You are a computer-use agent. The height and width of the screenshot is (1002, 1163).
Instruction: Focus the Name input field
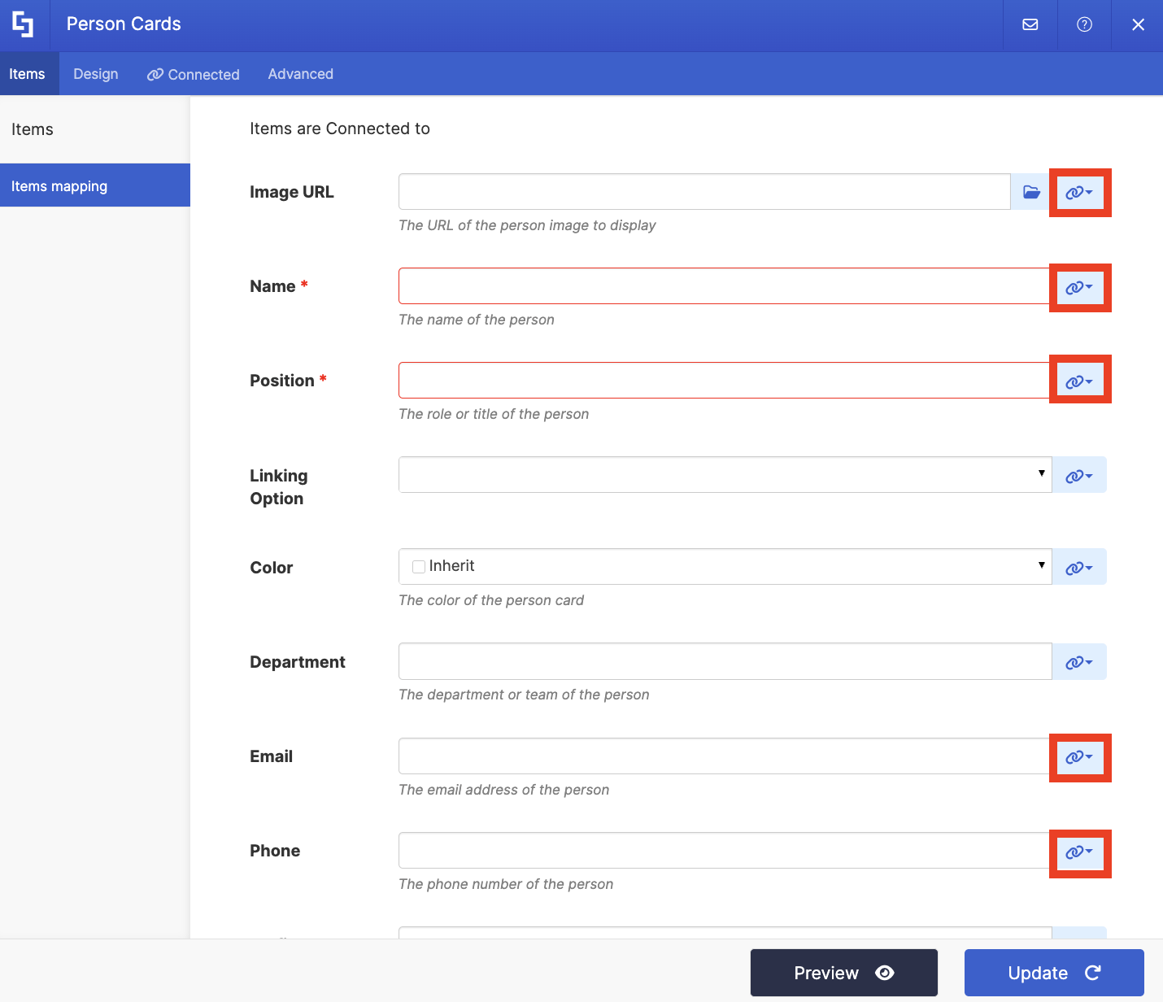(725, 286)
